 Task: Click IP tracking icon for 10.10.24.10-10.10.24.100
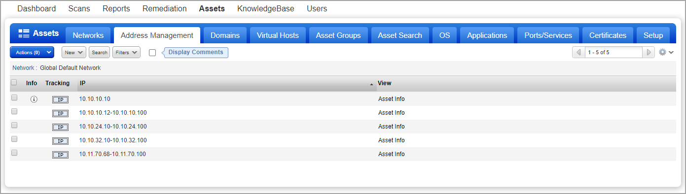[60, 127]
